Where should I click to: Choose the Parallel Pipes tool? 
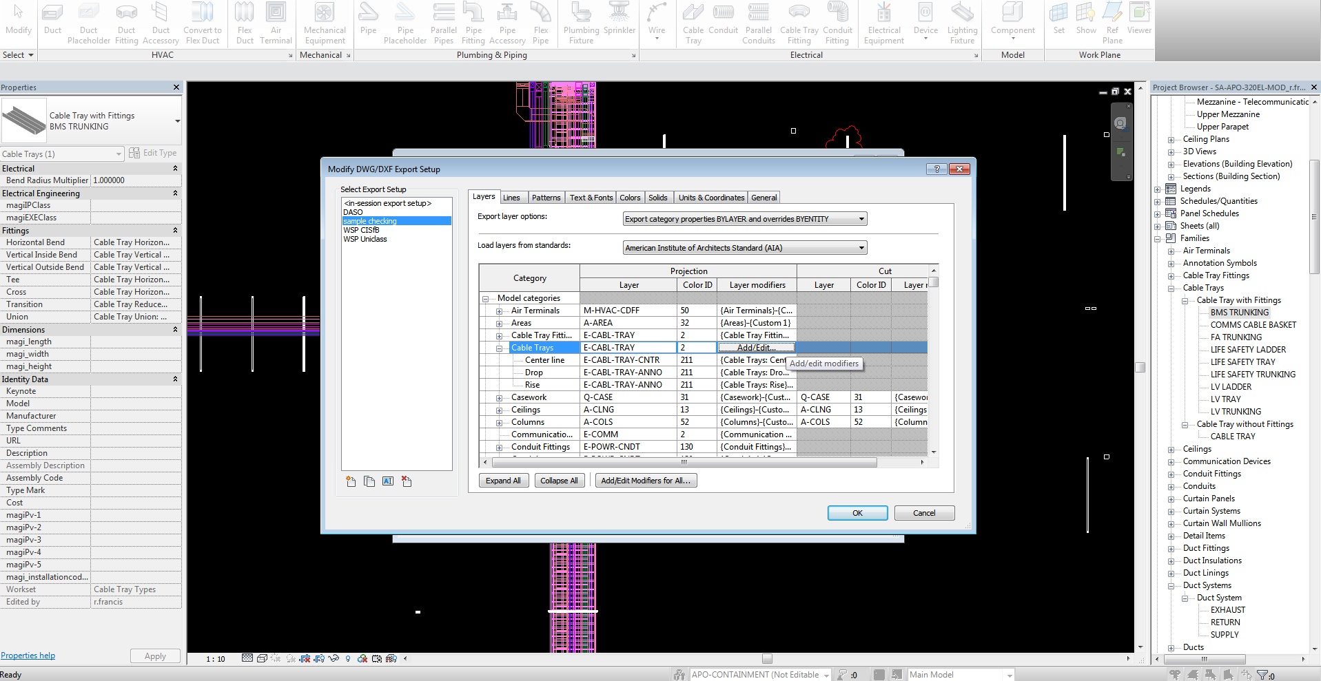(x=444, y=23)
